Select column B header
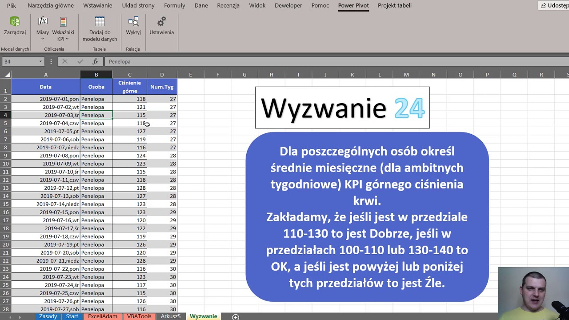569x320 pixels. [x=96, y=75]
